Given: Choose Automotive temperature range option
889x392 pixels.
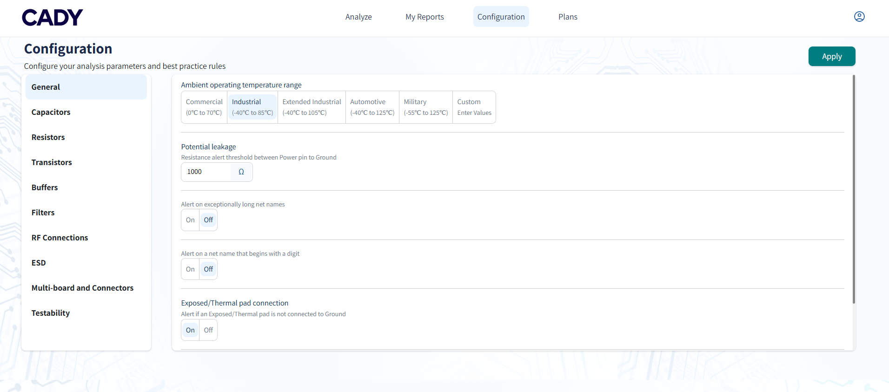Looking at the screenshot, I should (372, 107).
